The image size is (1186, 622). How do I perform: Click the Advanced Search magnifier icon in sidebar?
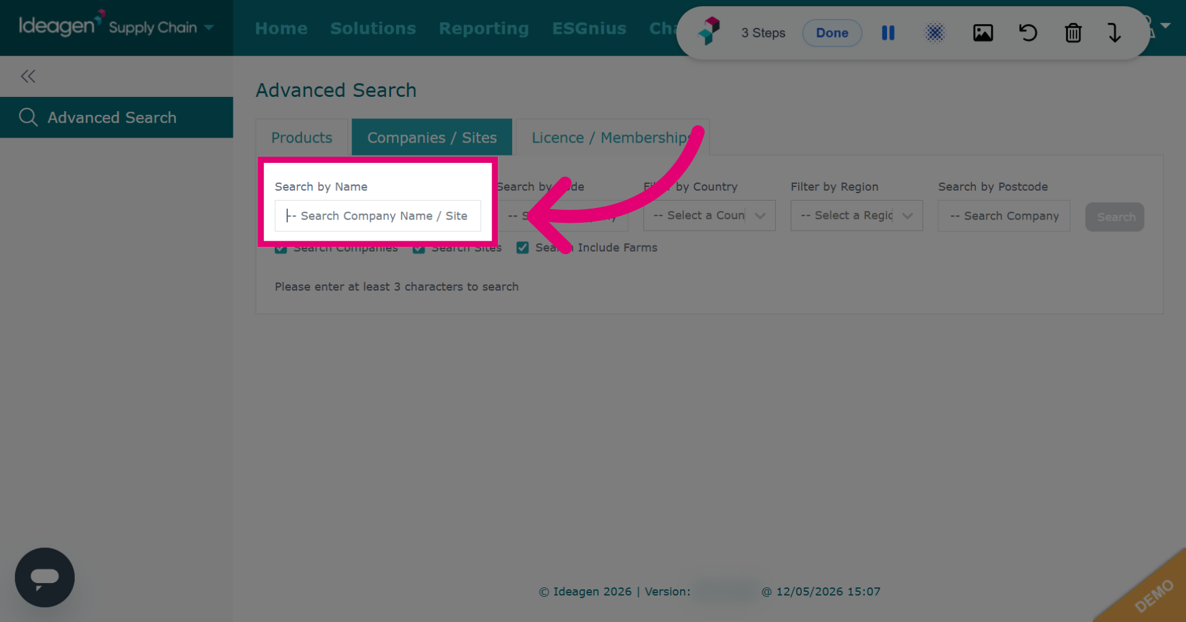(x=28, y=117)
